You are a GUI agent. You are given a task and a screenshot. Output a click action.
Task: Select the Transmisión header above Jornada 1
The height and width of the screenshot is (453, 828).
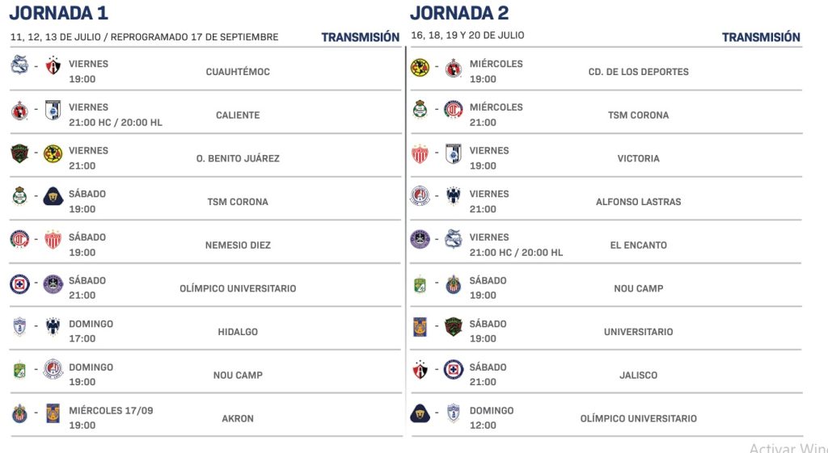click(x=360, y=37)
